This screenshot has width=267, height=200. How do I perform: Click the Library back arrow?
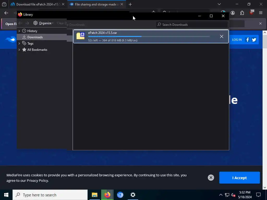click(x=20, y=23)
